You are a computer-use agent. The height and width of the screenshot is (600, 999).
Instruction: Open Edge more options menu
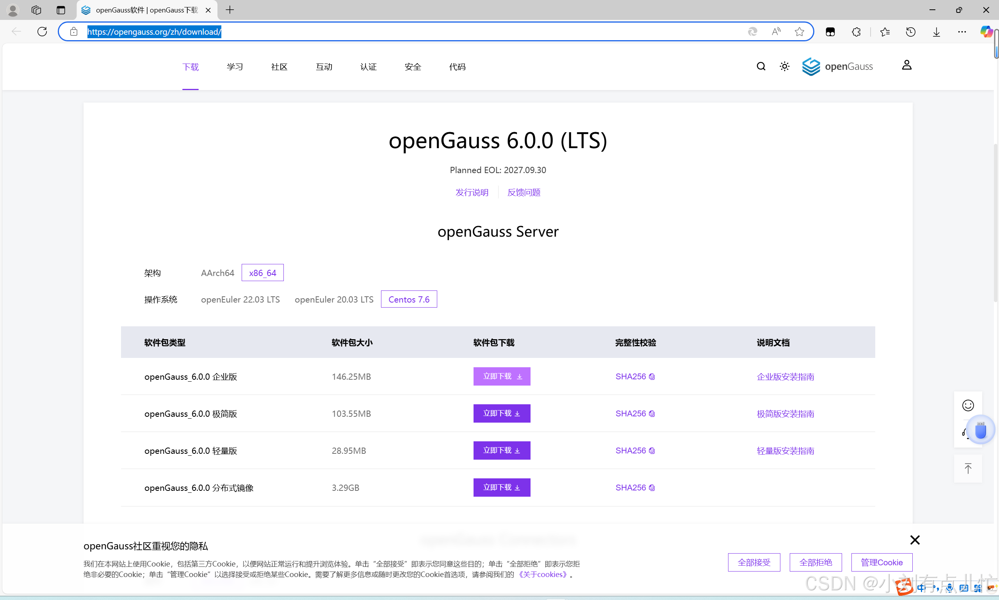[962, 31]
